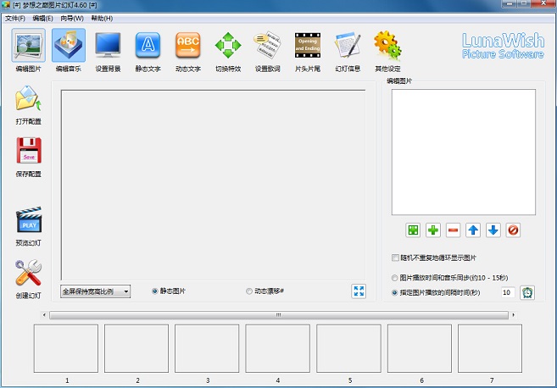Remove picture with the red minus button
557x388 pixels.
click(x=453, y=230)
